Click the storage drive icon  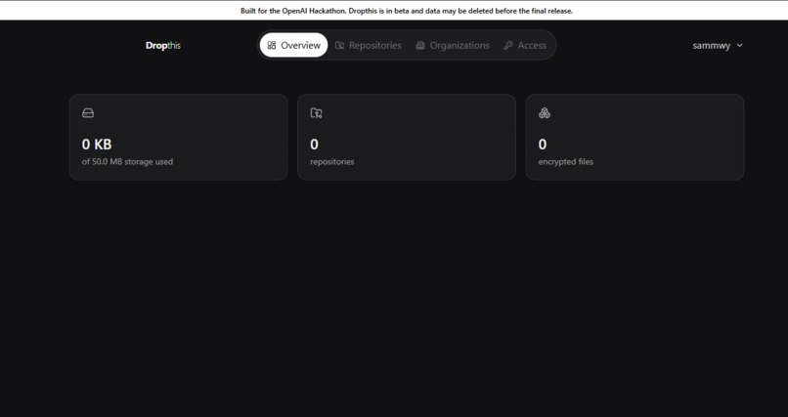88,113
